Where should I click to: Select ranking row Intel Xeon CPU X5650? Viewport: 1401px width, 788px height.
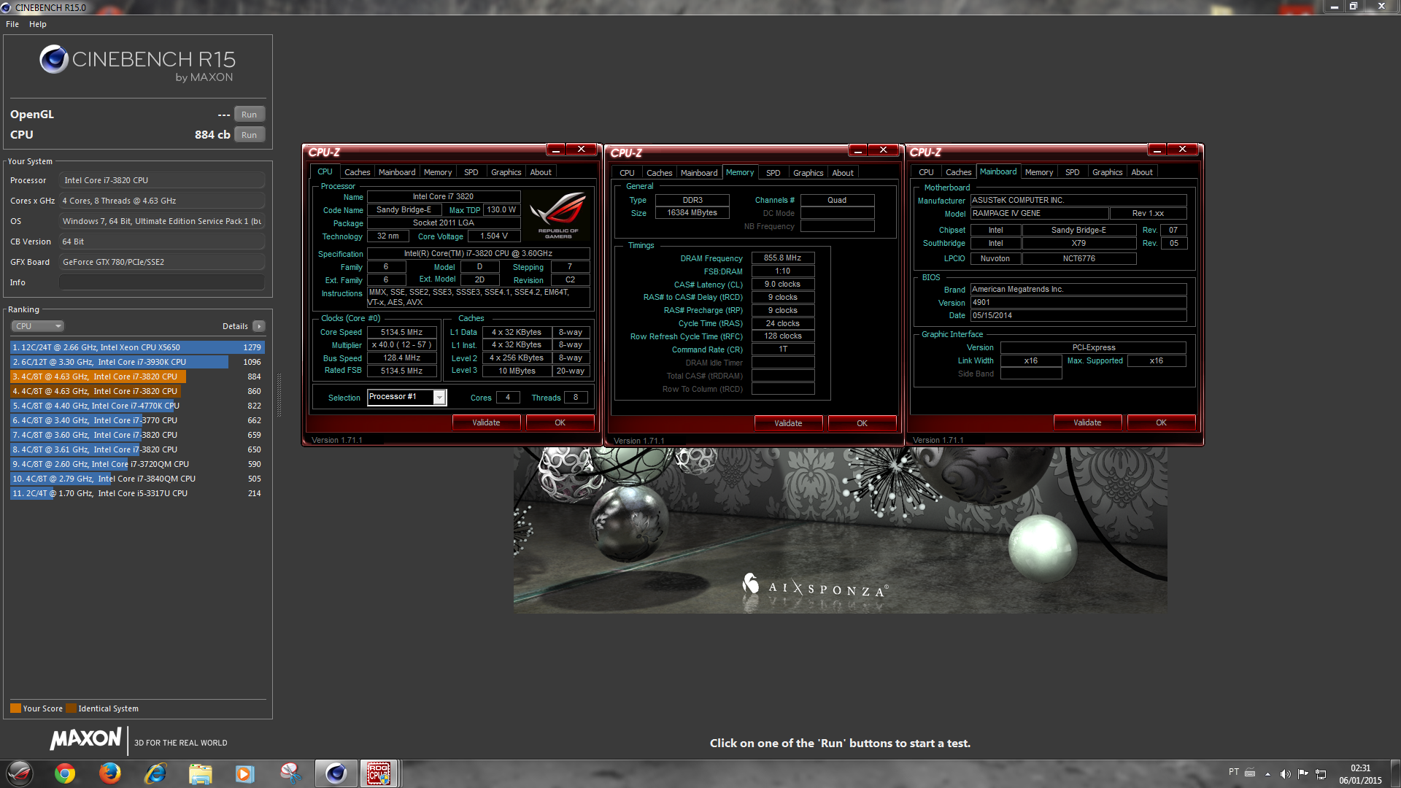point(137,347)
